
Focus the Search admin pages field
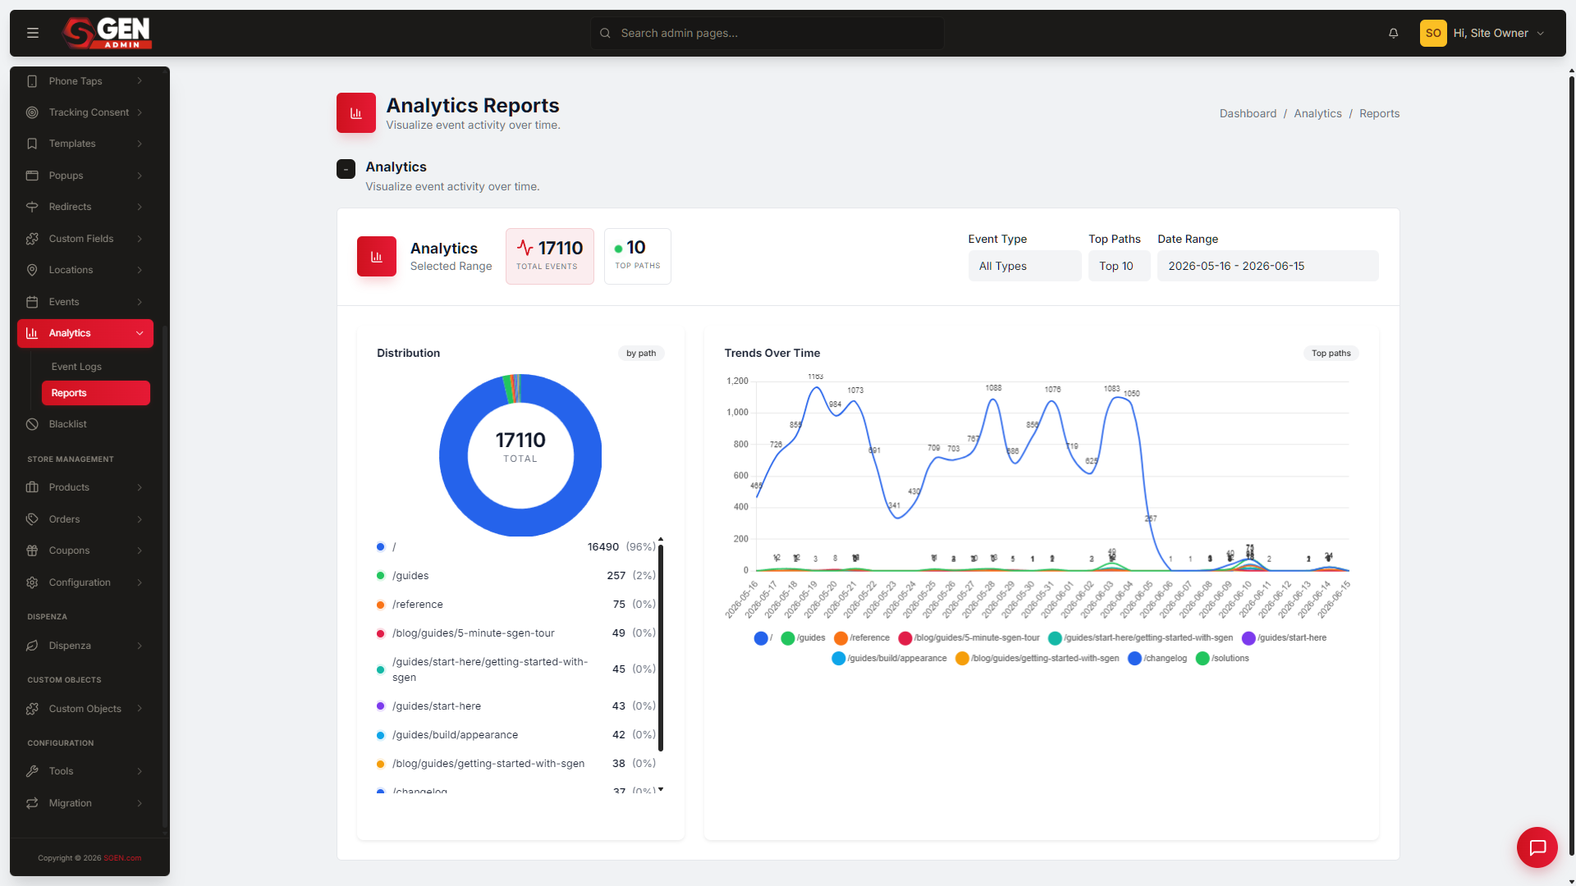click(x=767, y=33)
